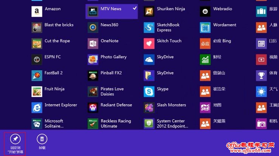The width and height of the screenshot is (279, 156).
Task: Launch Fruit Ninja icon
Action: coord(37,92)
